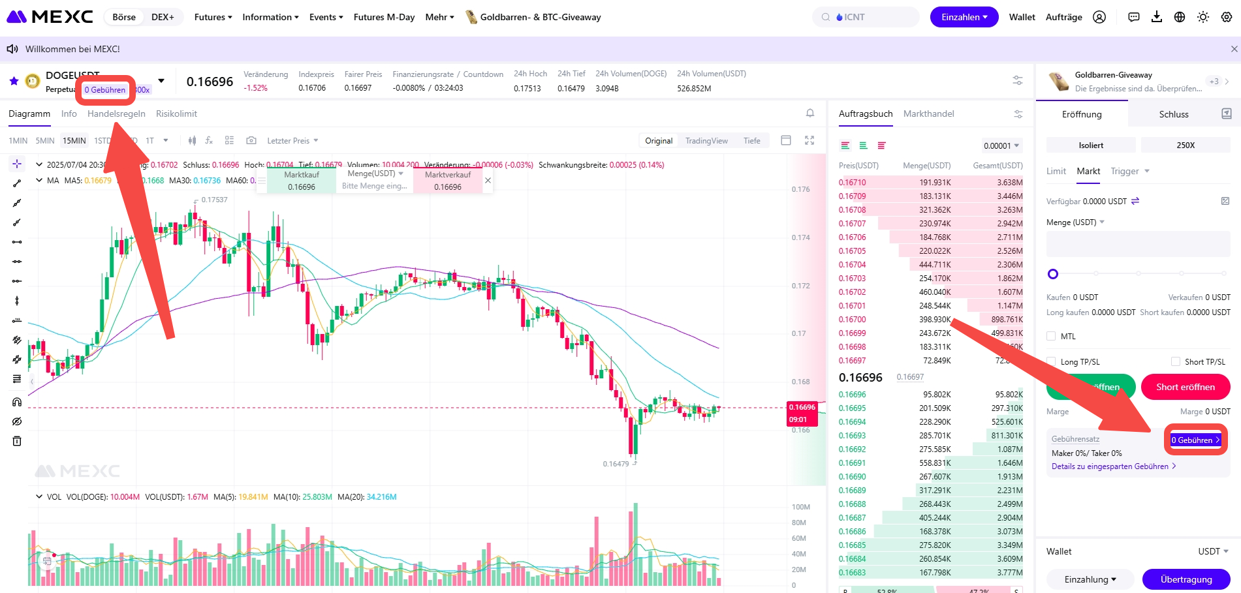Click the Menge (USDT) amount input field
1241x593 pixels.
[1138, 244]
